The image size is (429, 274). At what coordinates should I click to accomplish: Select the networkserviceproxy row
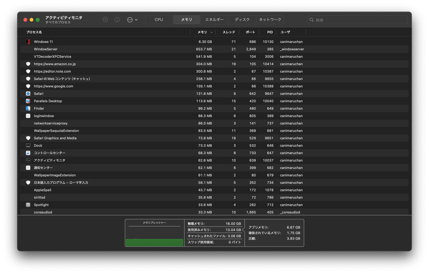(214, 123)
